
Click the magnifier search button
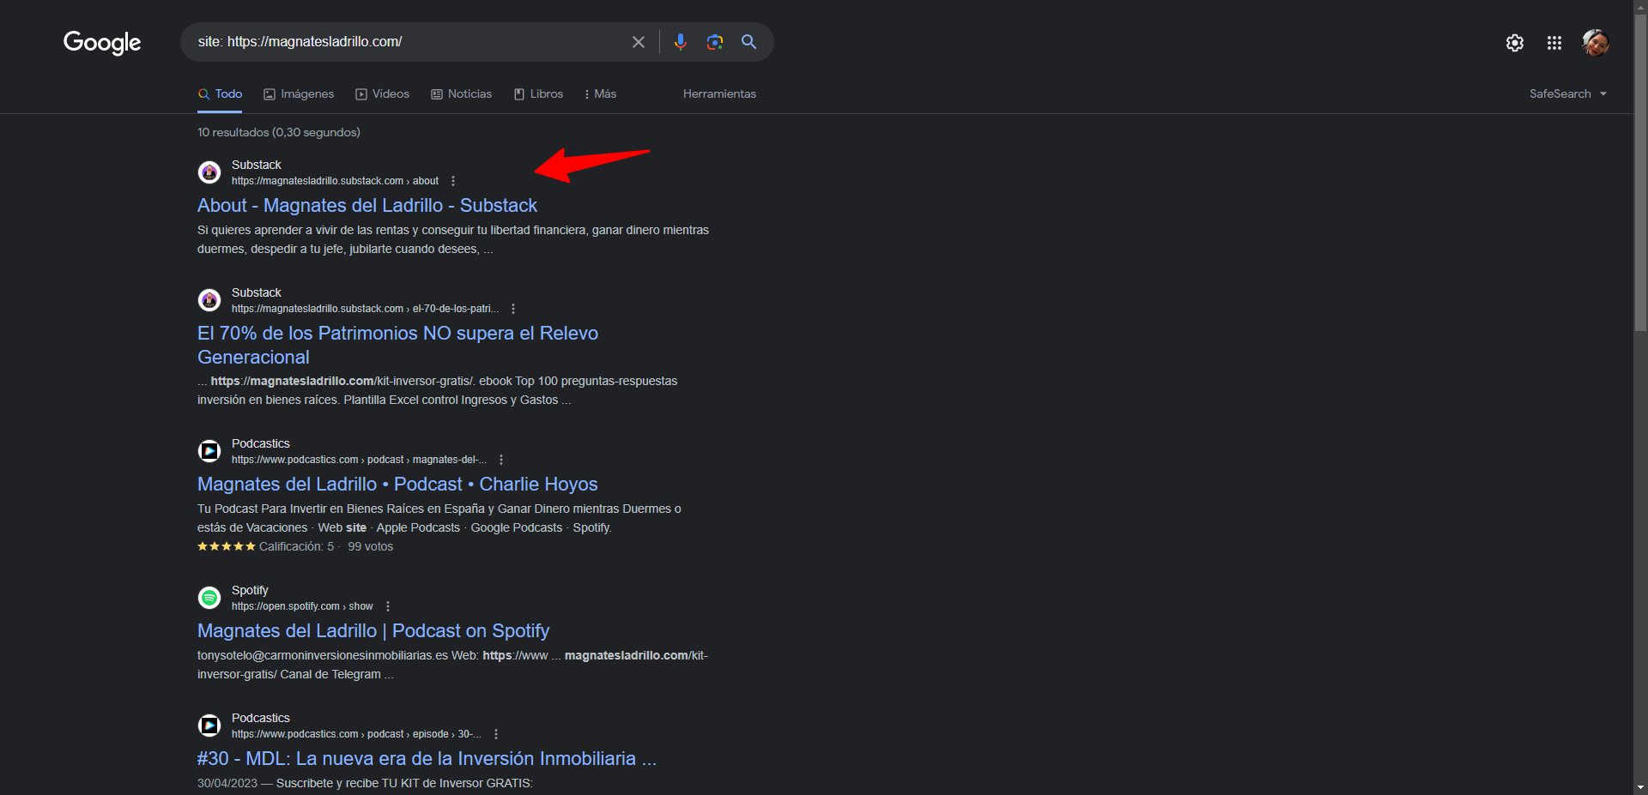pyautogui.click(x=748, y=42)
